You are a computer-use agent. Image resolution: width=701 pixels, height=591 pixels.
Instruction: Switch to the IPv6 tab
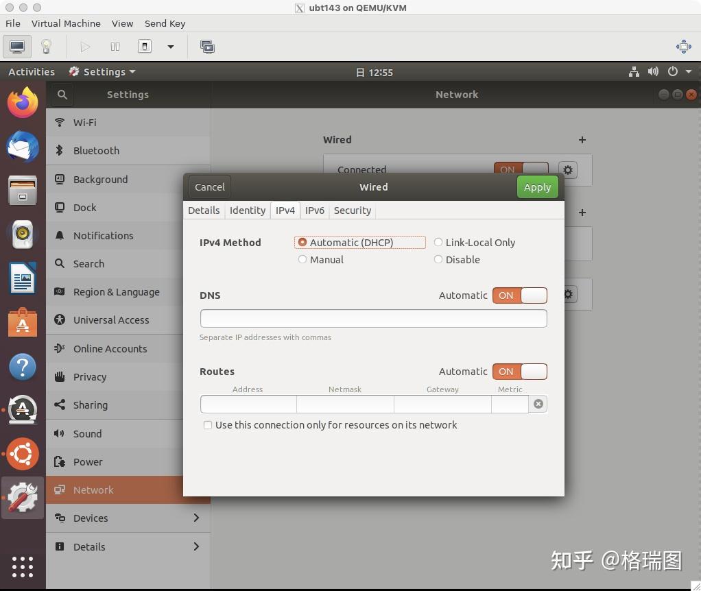315,210
